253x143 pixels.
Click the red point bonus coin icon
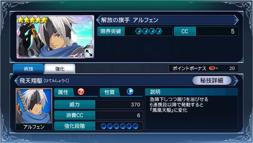click(x=212, y=68)
